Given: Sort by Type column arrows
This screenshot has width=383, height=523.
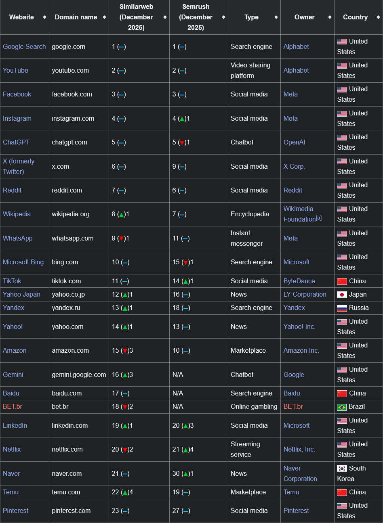Looking at the screenshot, I should [x=276, y=17].
